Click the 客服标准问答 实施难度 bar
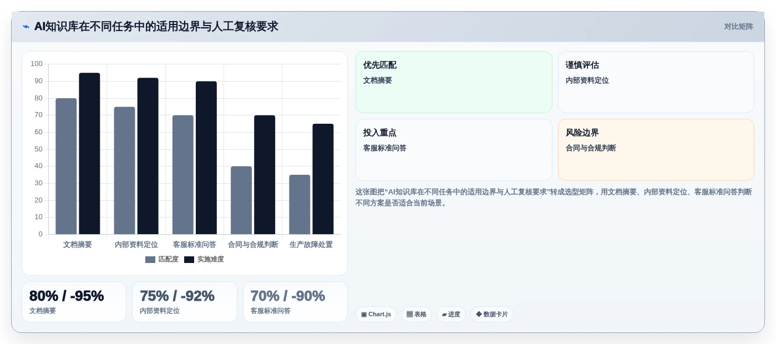 point(206,158)
